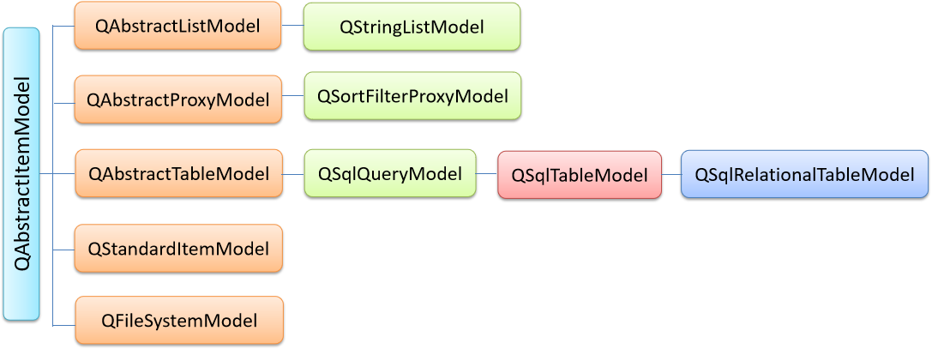Click the QAbstractProxyModel box
The height and width of the screenshot is (349, 932).
click(177, 99)
